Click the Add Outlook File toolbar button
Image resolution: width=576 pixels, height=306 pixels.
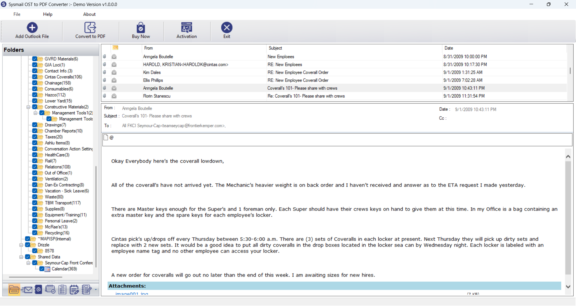[32, 31]
